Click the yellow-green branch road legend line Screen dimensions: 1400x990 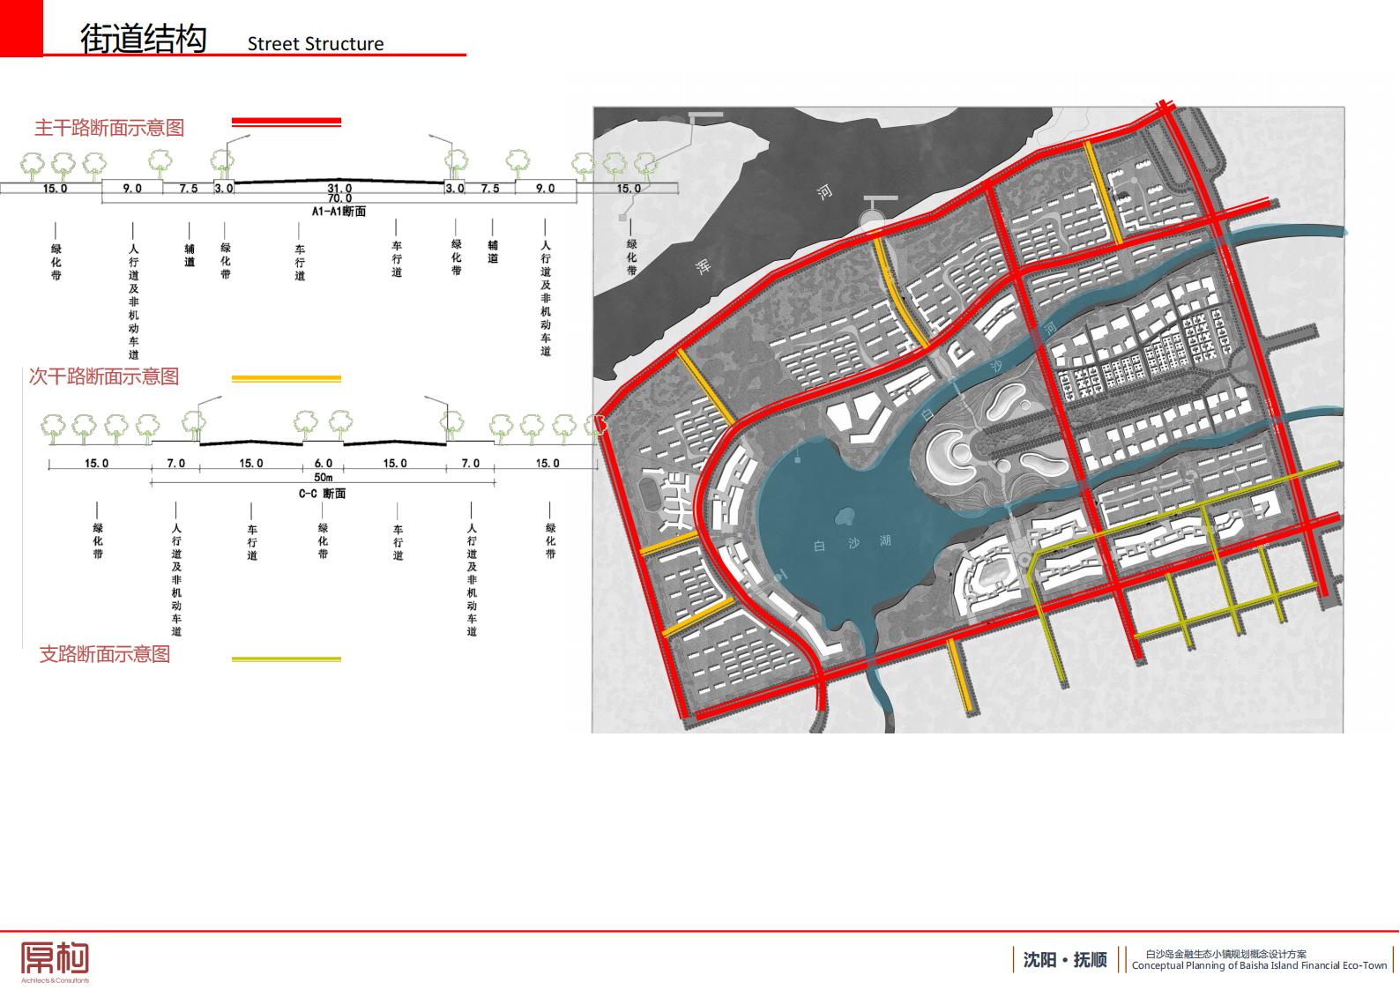click(x=286, y=659)
